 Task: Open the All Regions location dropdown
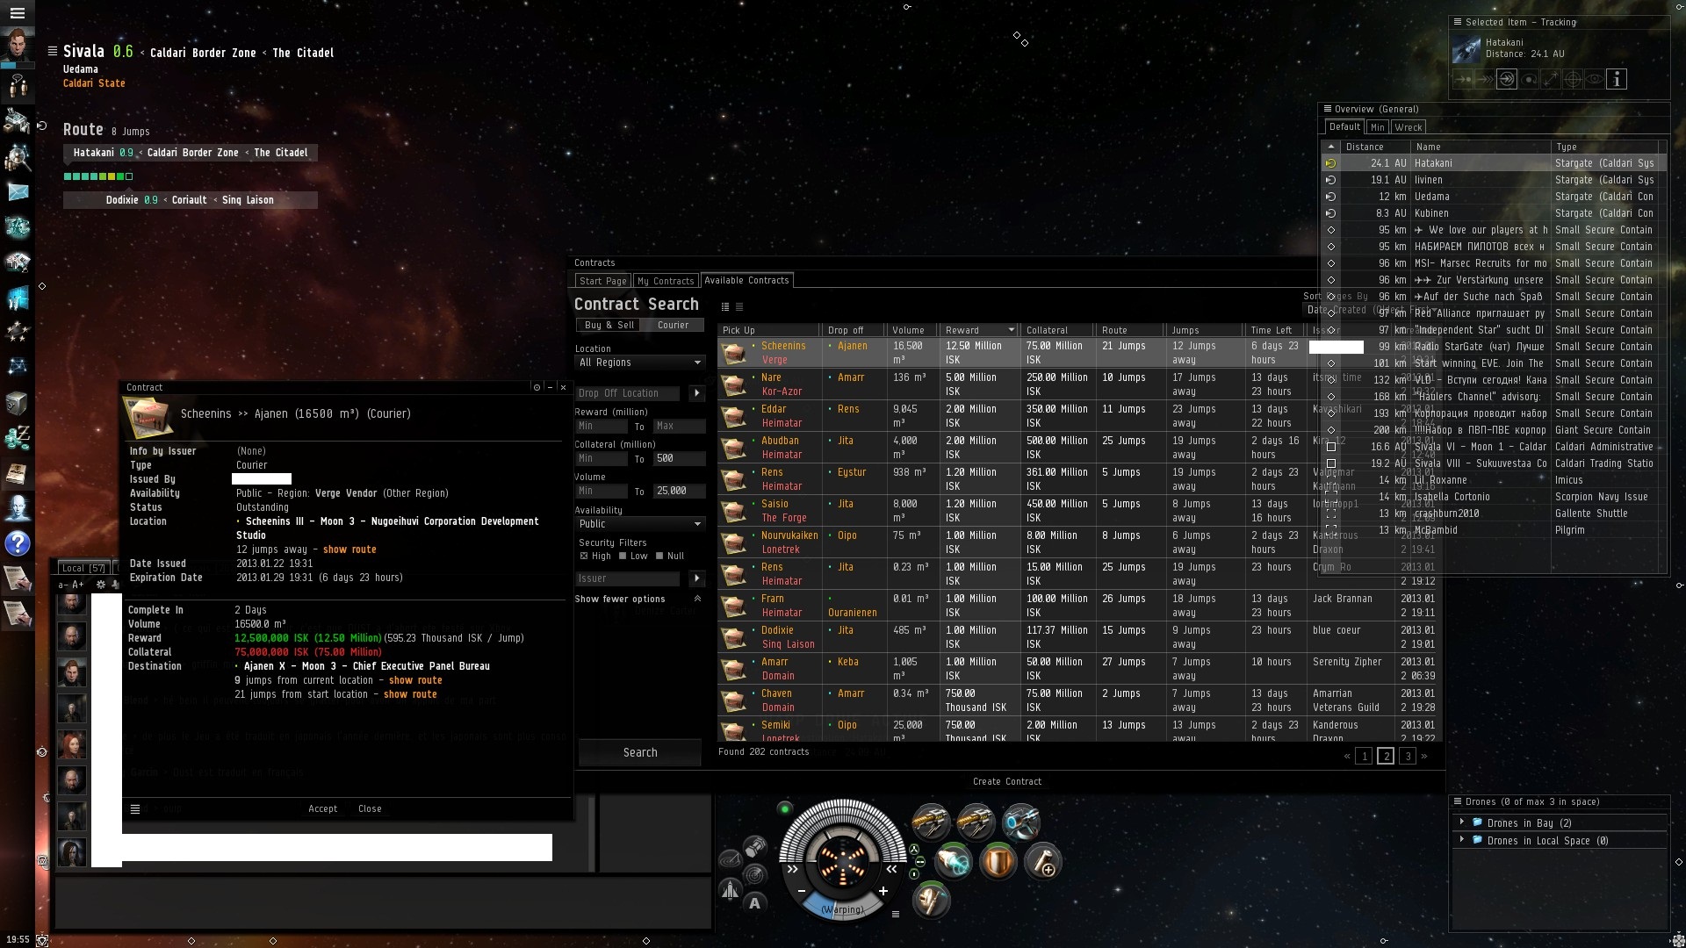(x=640, y=363)
